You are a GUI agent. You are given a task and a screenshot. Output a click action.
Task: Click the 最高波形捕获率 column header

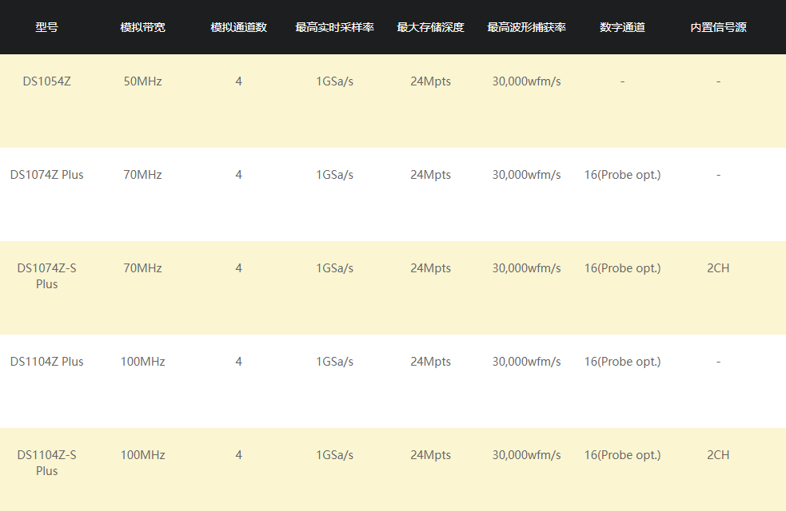(x=526, y=27)
